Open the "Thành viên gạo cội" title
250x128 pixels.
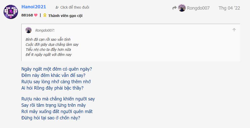(65, 16)
